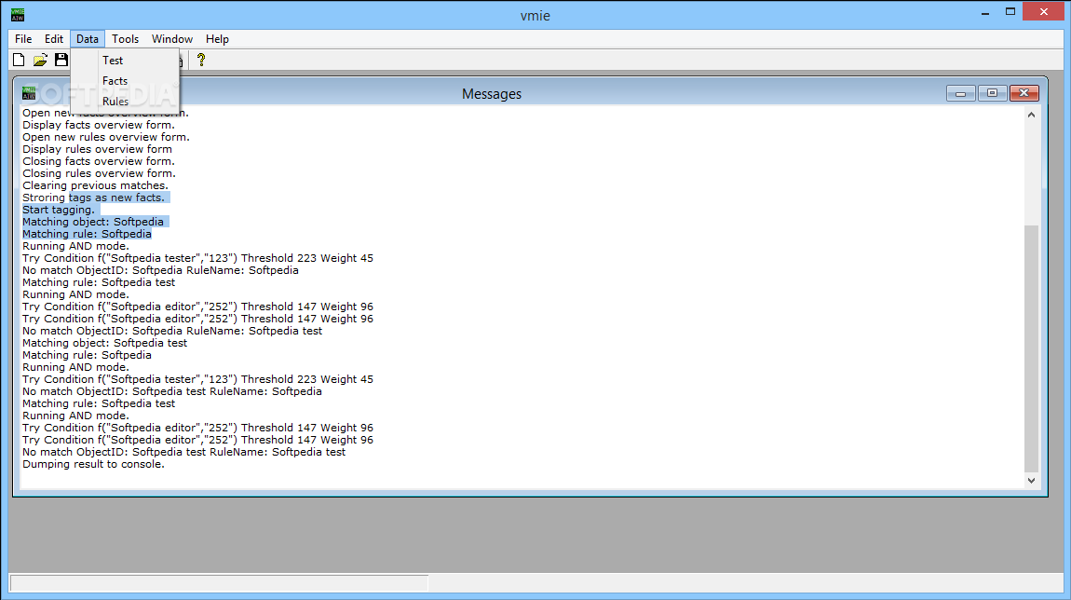Click the Messages scrollbar down arrow
1071x600 pixels.
pyautogui.click(x=1031, y=481)
